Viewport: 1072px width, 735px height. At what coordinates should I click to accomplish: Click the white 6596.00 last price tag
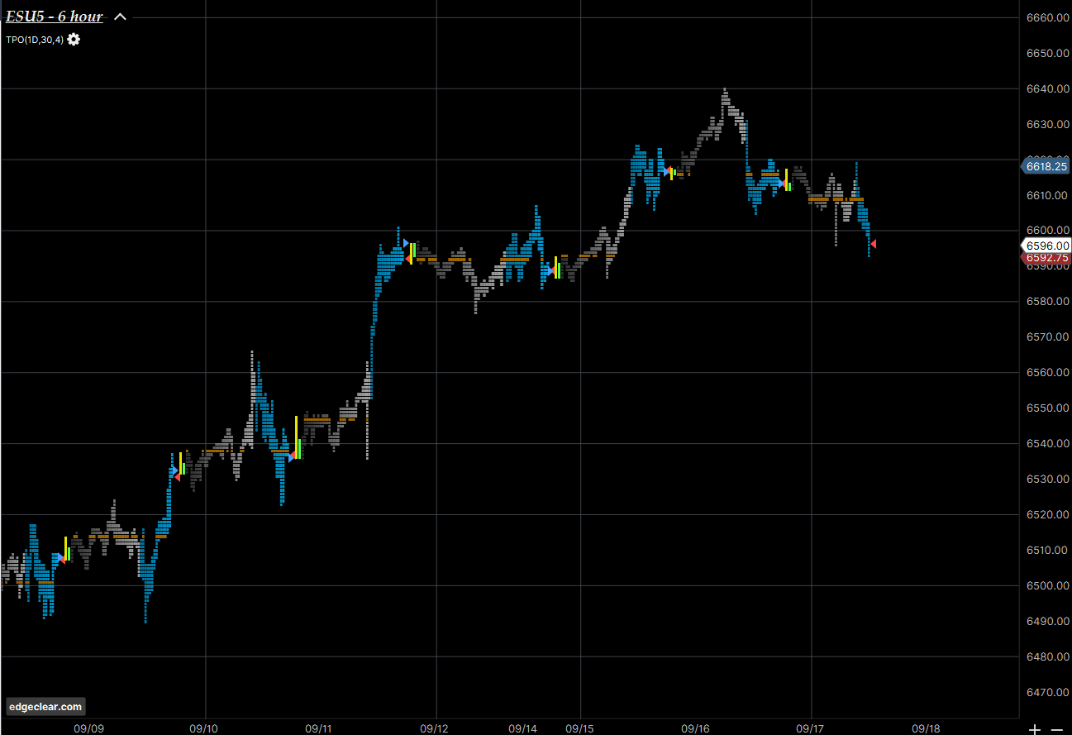[x=1047, y=245]
